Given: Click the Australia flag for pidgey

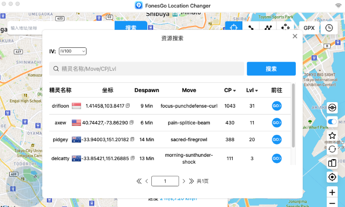Looking at the screenshot, I should (76, 139).
